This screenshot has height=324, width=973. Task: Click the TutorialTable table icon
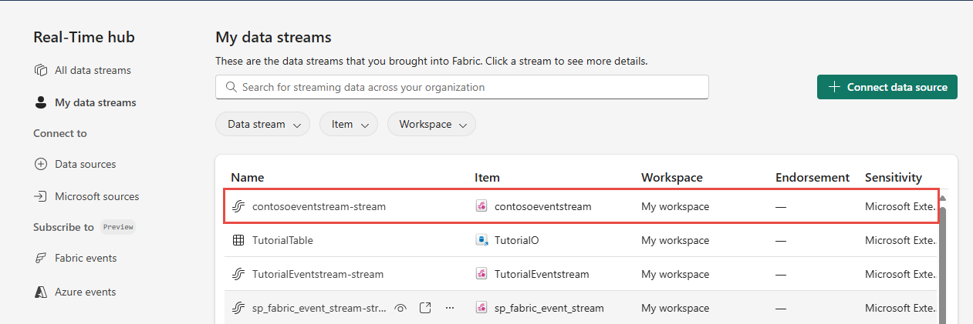click(x=238, y=240)
